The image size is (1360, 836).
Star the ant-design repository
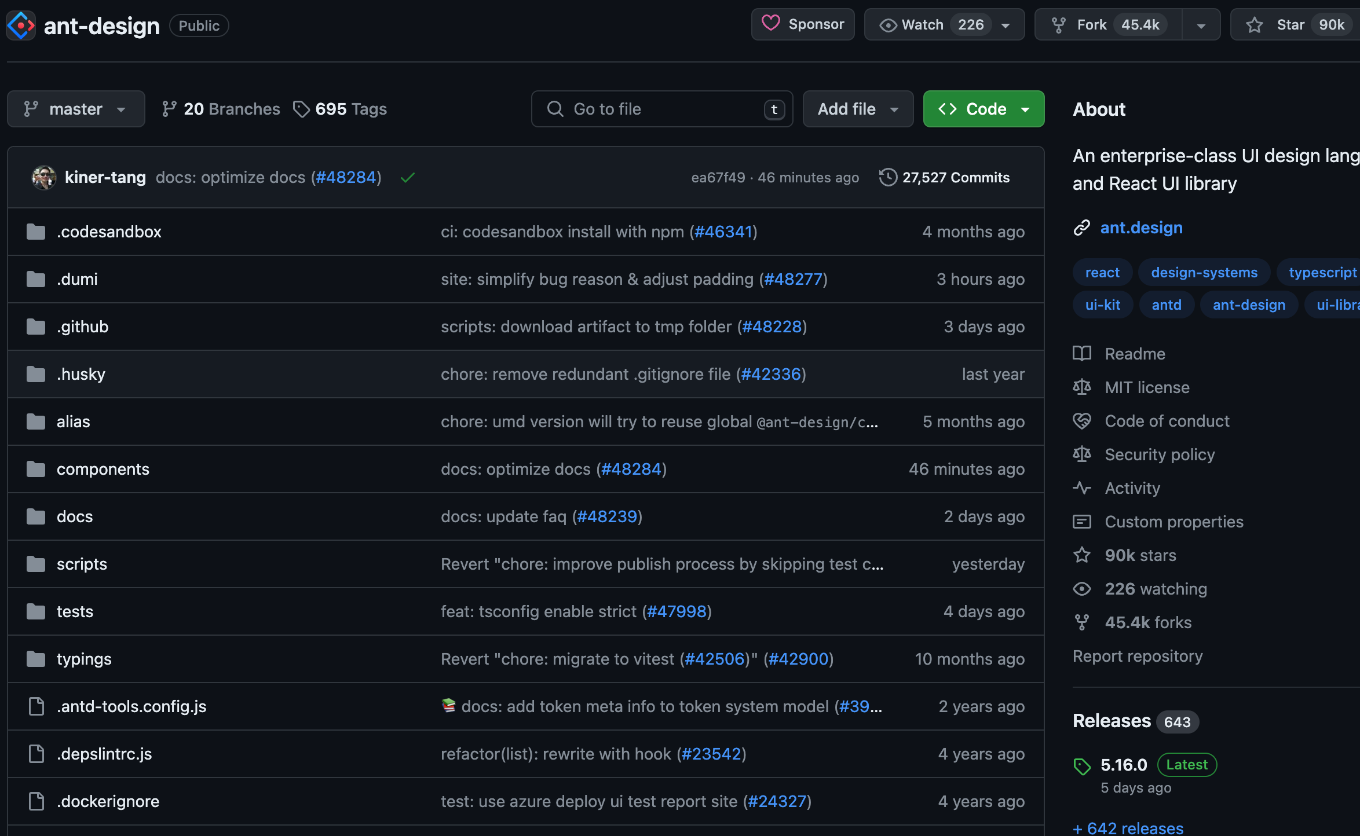pyautogui.click(x=1295, y=24)
